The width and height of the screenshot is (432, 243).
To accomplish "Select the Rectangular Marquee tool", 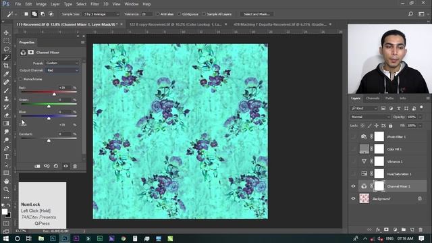I will pyautogui.click(x=6, y=41).
